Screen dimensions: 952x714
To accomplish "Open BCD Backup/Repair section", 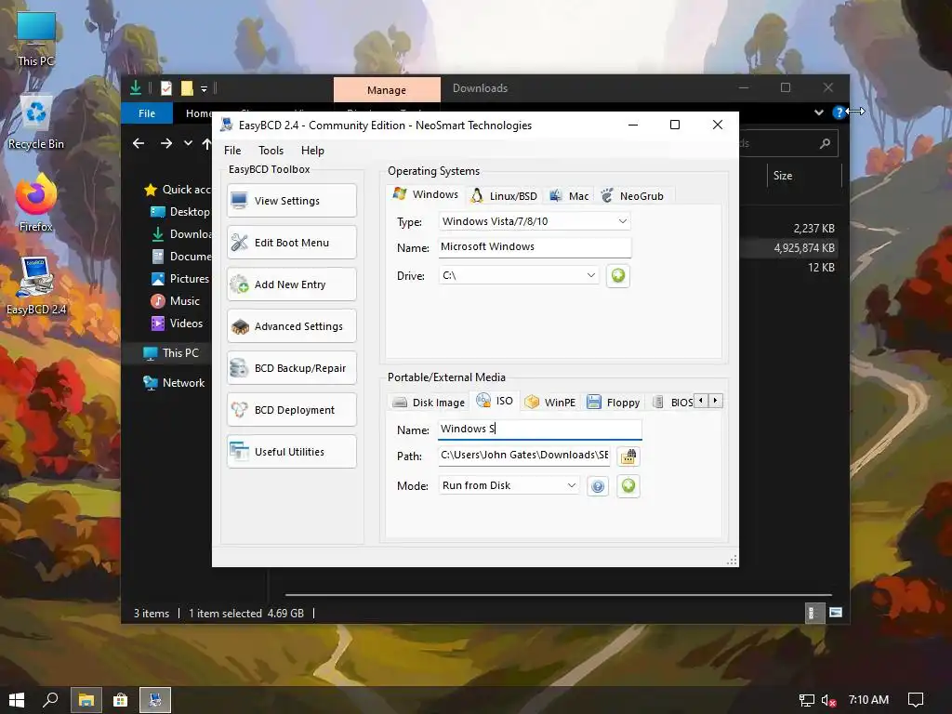I will [x=291, y=368].
